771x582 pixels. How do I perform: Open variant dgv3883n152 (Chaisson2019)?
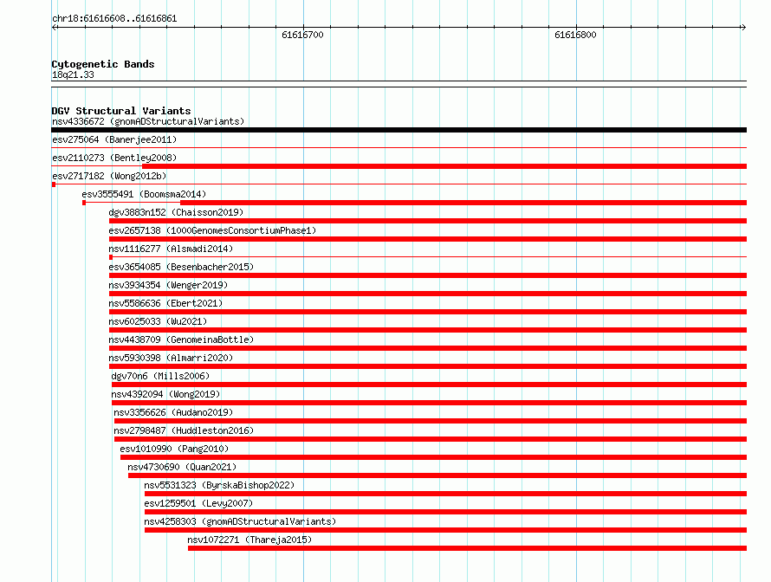click(x=176, y=212)
